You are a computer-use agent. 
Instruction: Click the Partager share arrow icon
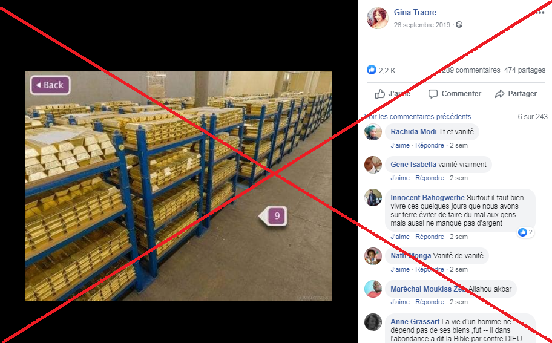click(x=499, y=94)
